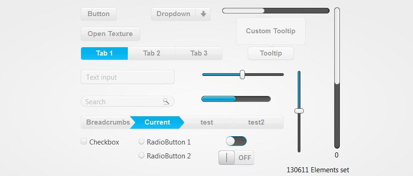Switch to Tab 3
413x176 pixels.
(x=199, y=53)
